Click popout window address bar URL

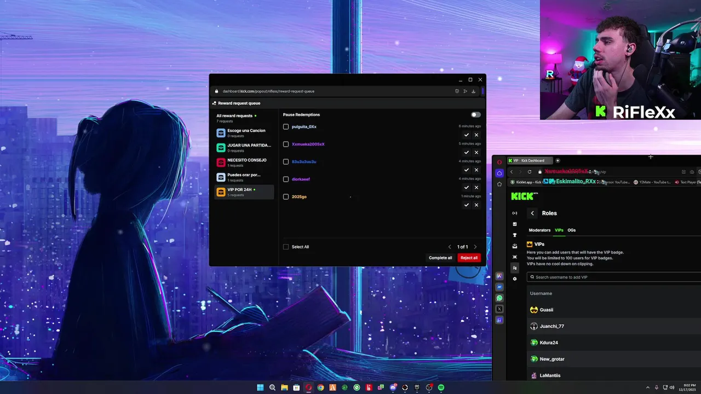coord(268,91)
